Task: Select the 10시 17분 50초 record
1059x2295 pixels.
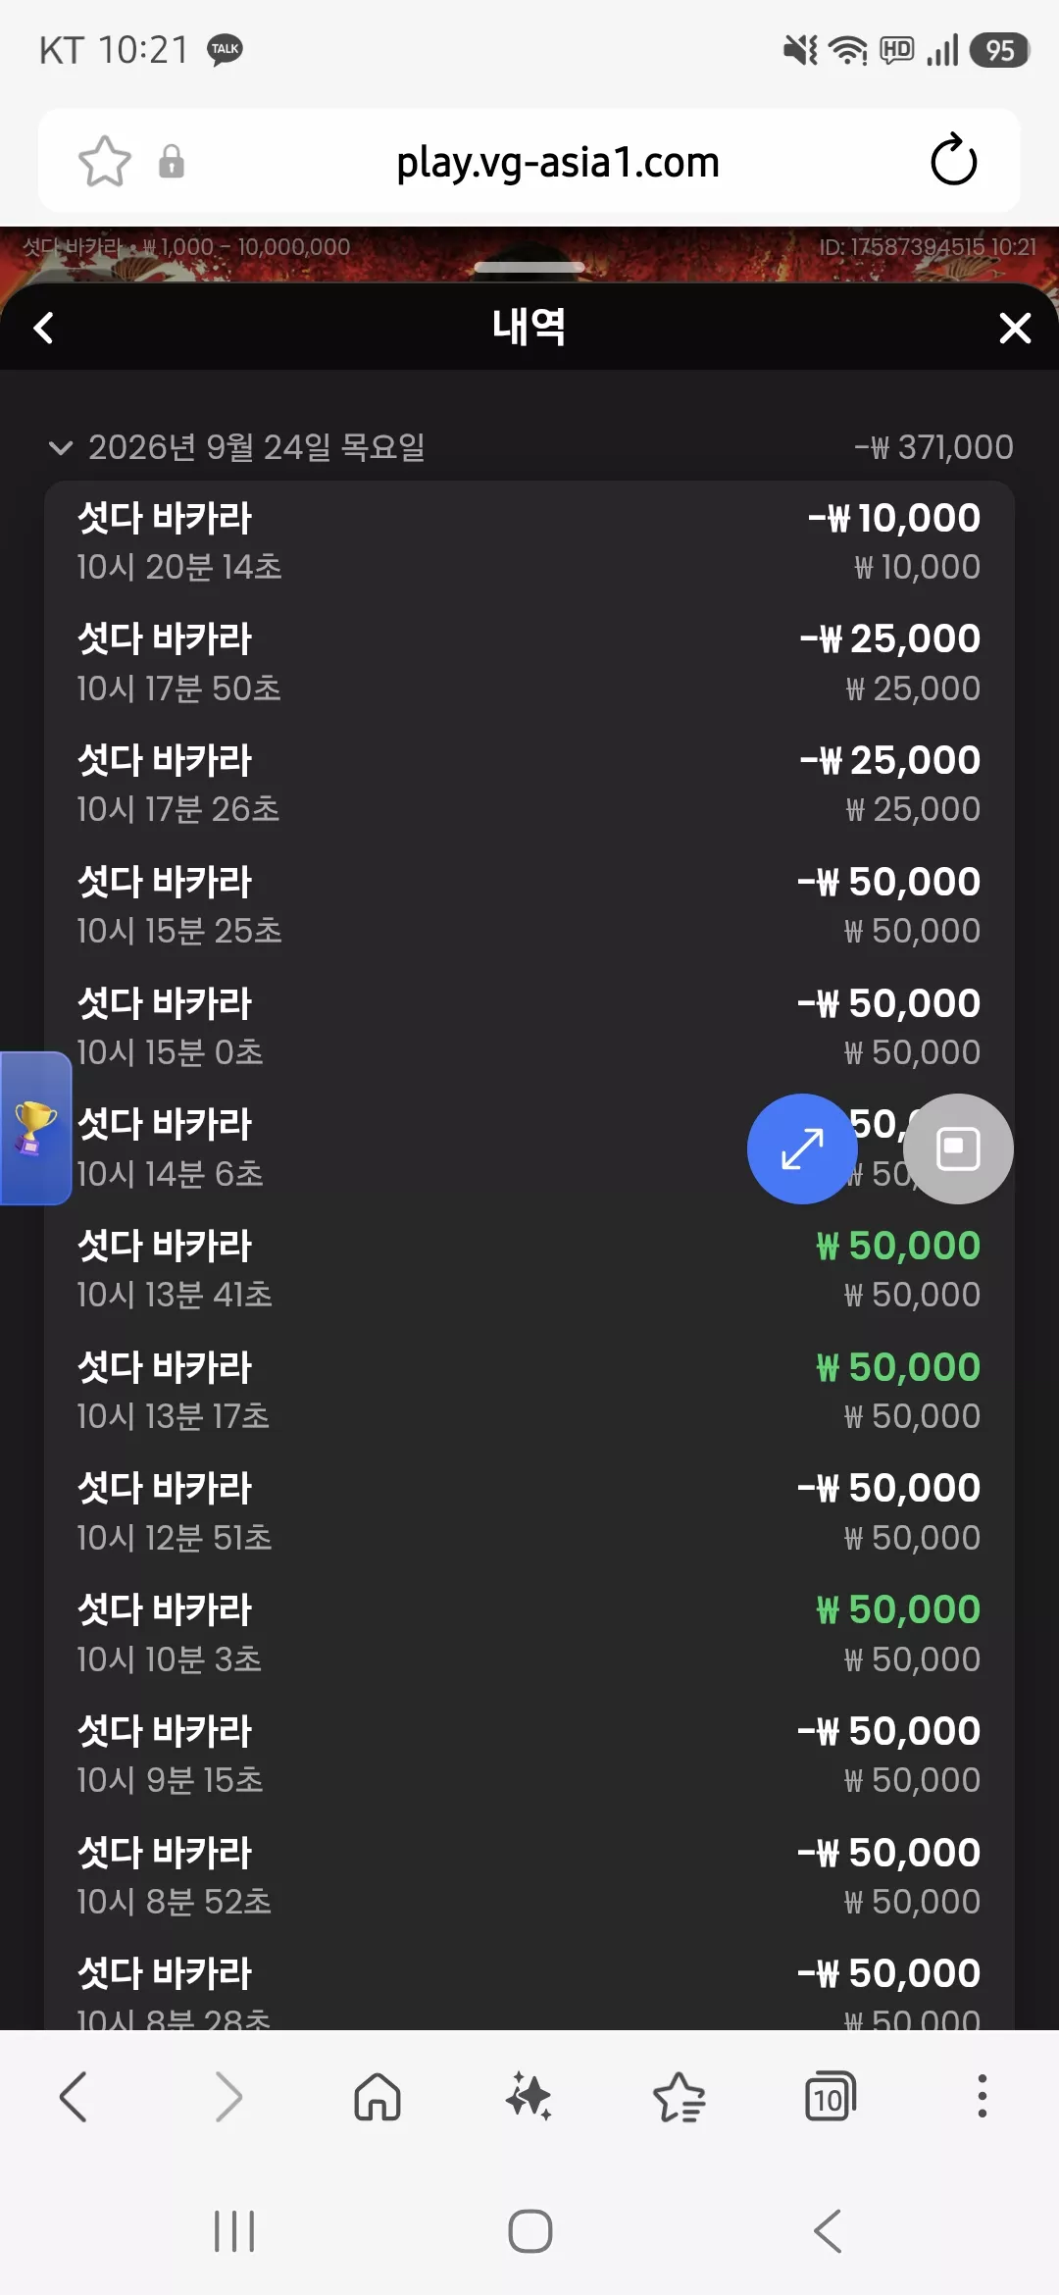Action: point(529,663)
